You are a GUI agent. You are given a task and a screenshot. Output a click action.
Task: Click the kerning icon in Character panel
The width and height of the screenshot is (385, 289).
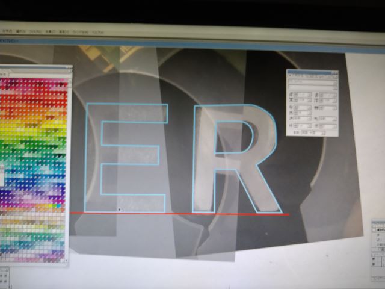point(291,101)
